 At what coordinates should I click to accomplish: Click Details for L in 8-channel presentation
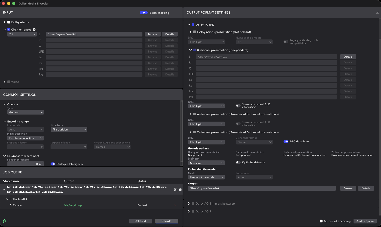click(348, 57)
